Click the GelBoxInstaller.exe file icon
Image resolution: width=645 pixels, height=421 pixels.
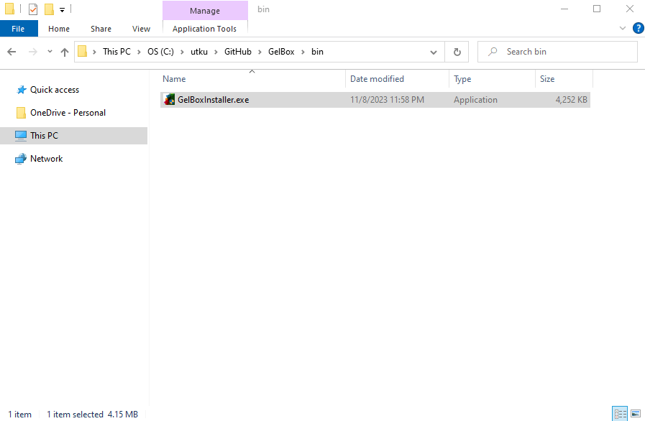tap(169, 99)
